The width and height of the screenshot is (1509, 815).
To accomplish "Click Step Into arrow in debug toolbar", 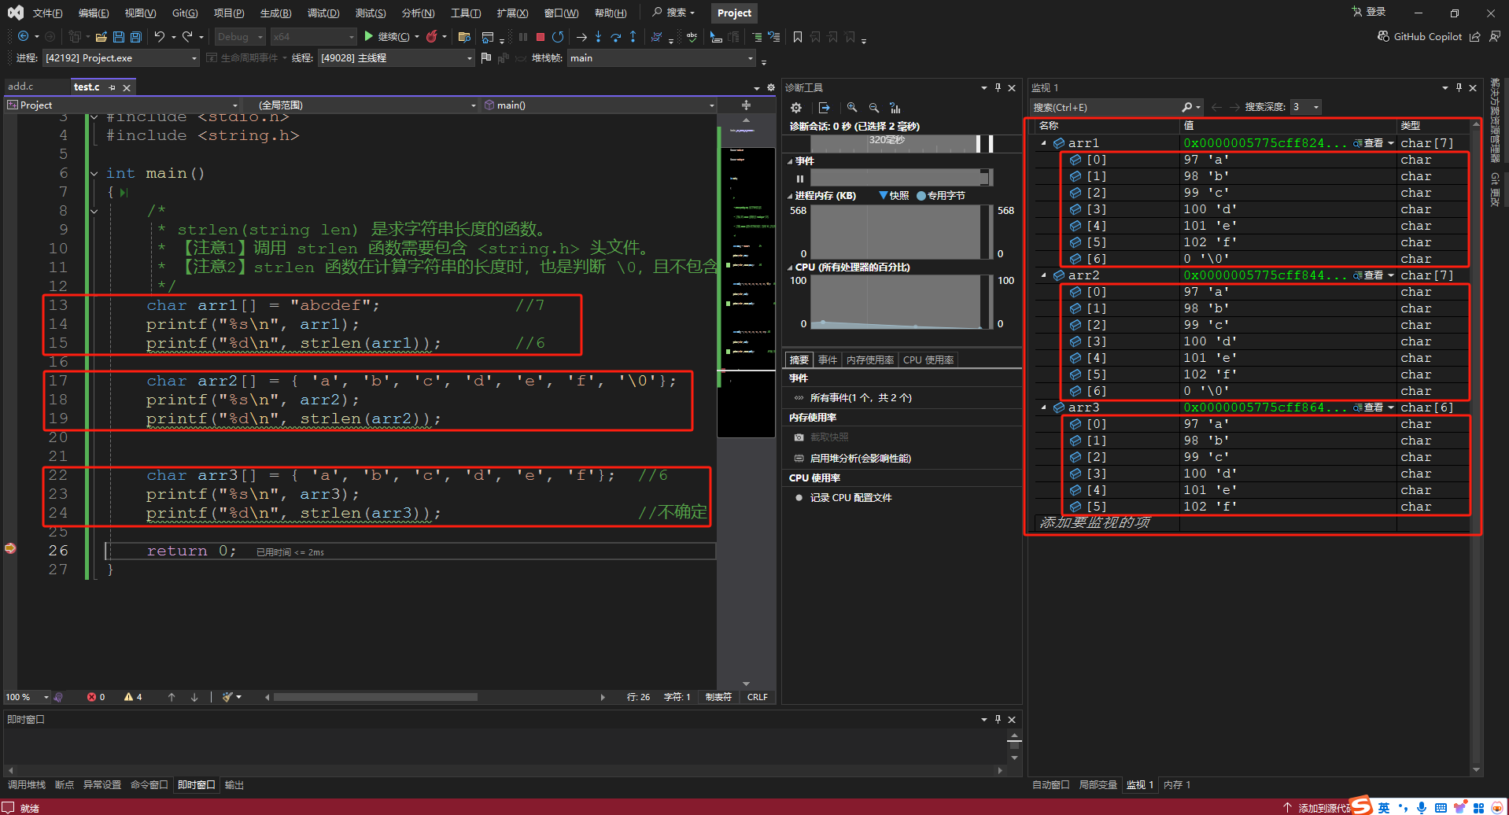I will tap(598, 37).
